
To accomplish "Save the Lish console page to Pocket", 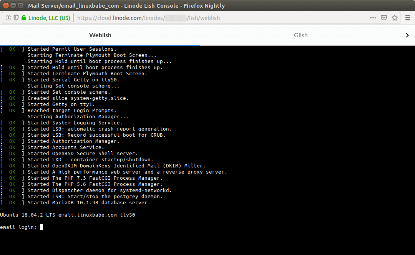I will coord(384,18).
